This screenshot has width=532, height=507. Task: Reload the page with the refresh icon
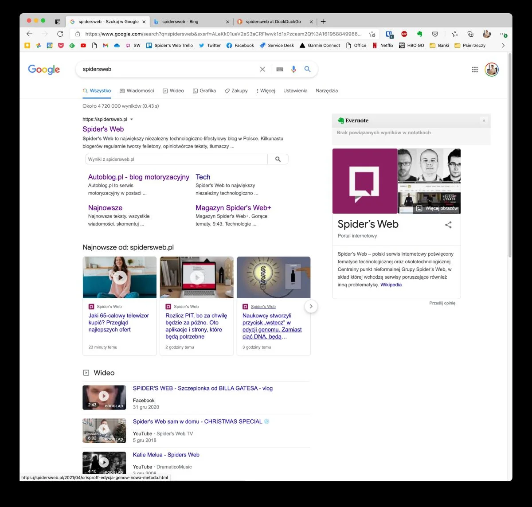tap(60, 34)
